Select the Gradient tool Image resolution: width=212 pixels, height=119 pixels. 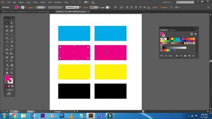coord(12,57)
